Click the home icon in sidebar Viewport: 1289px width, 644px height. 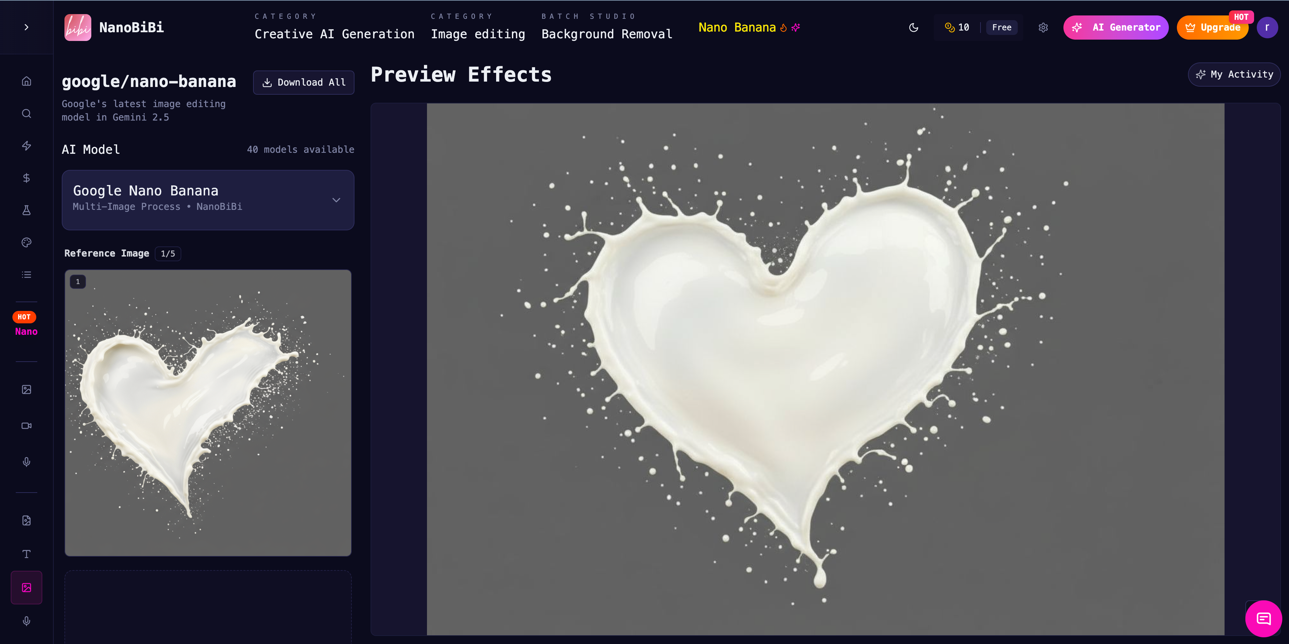(27, 81)
